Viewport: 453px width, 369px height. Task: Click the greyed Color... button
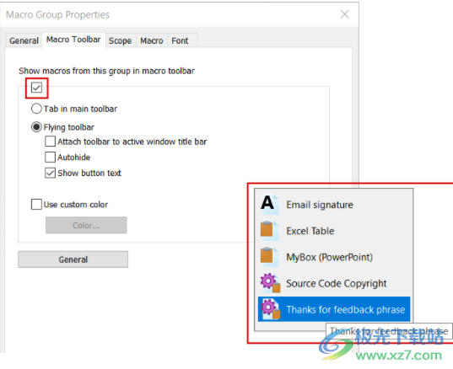click(86, 225)
